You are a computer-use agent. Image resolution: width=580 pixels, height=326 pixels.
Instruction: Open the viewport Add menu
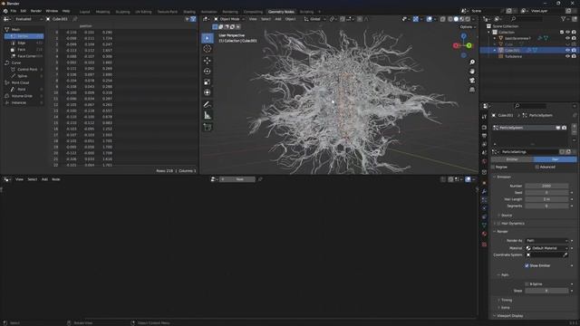[278, 19]
